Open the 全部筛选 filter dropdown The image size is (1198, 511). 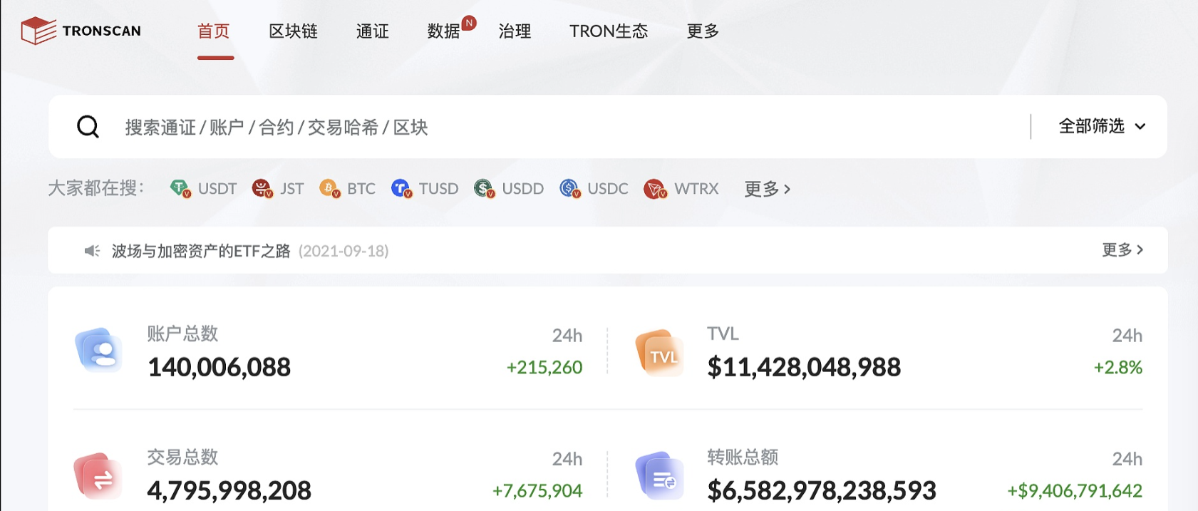(1101, 127)
